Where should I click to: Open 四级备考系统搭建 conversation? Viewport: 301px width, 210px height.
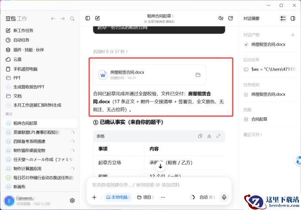pyautogui.click(x=40, y=142)
